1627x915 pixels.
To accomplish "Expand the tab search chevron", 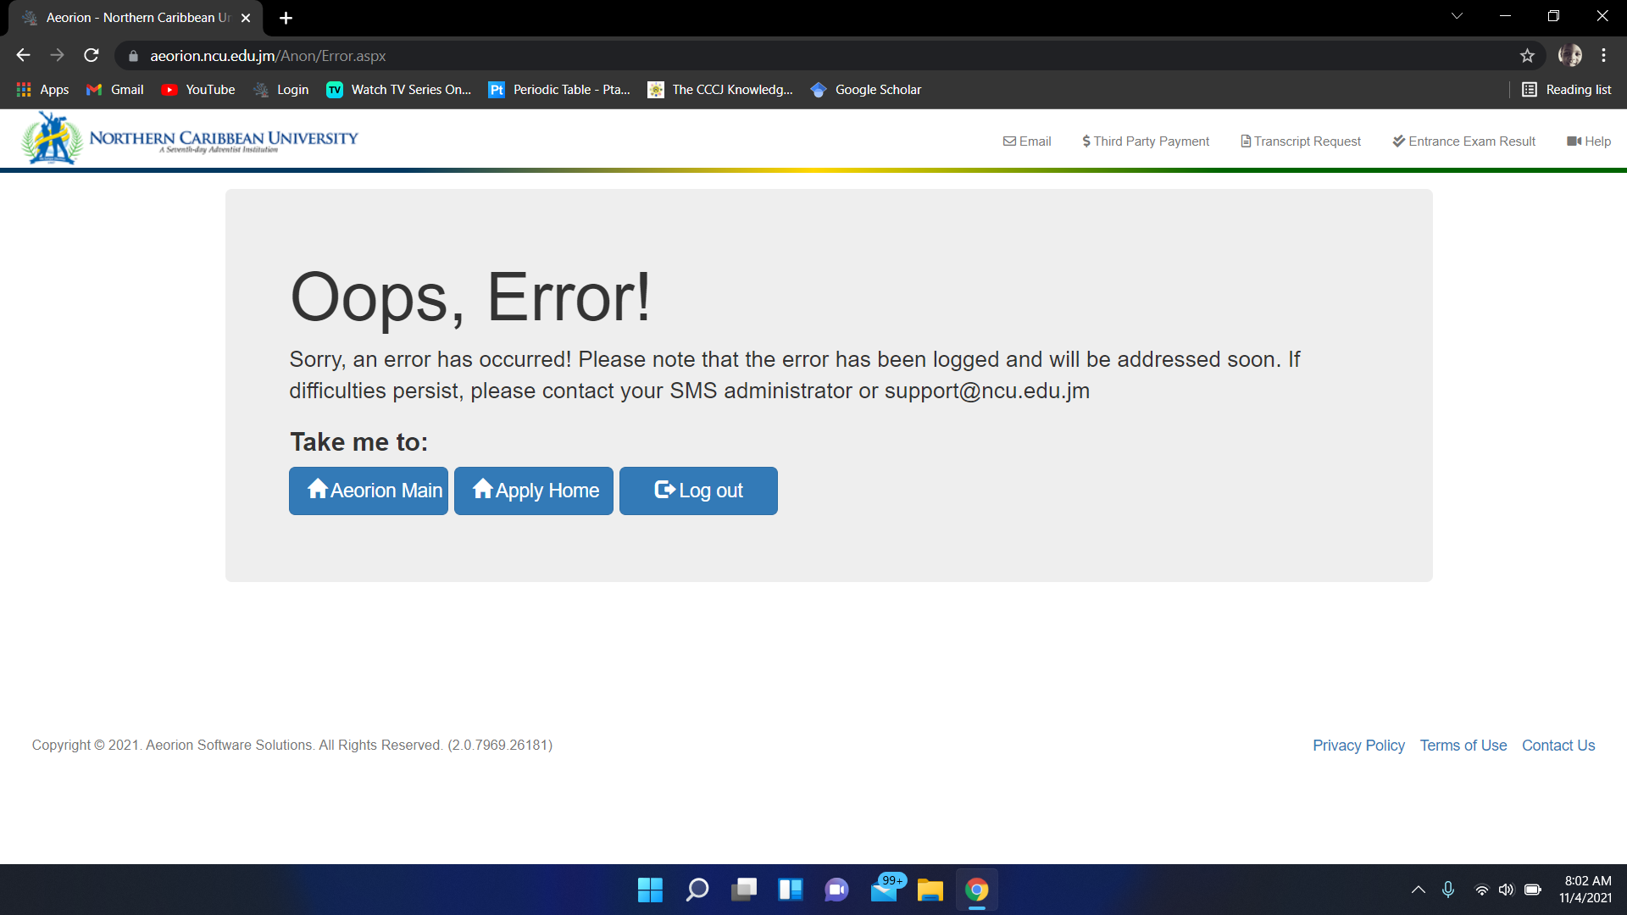I will coord(1457,16).
